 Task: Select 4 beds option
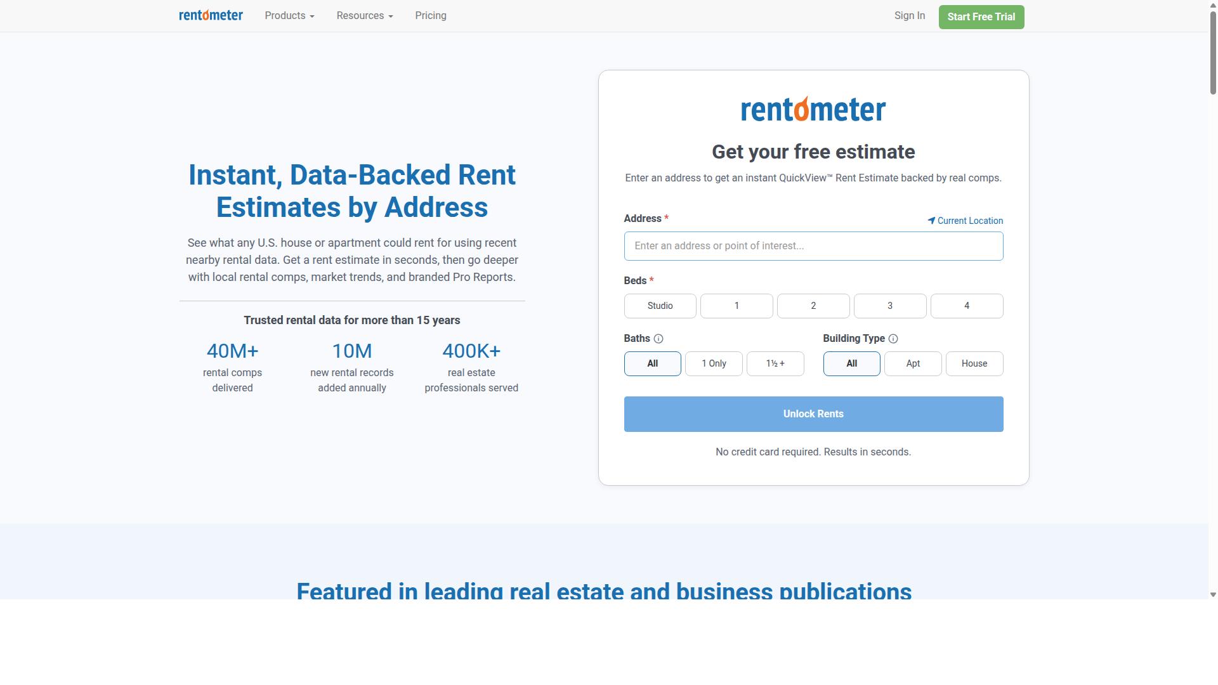click(967, 306)
